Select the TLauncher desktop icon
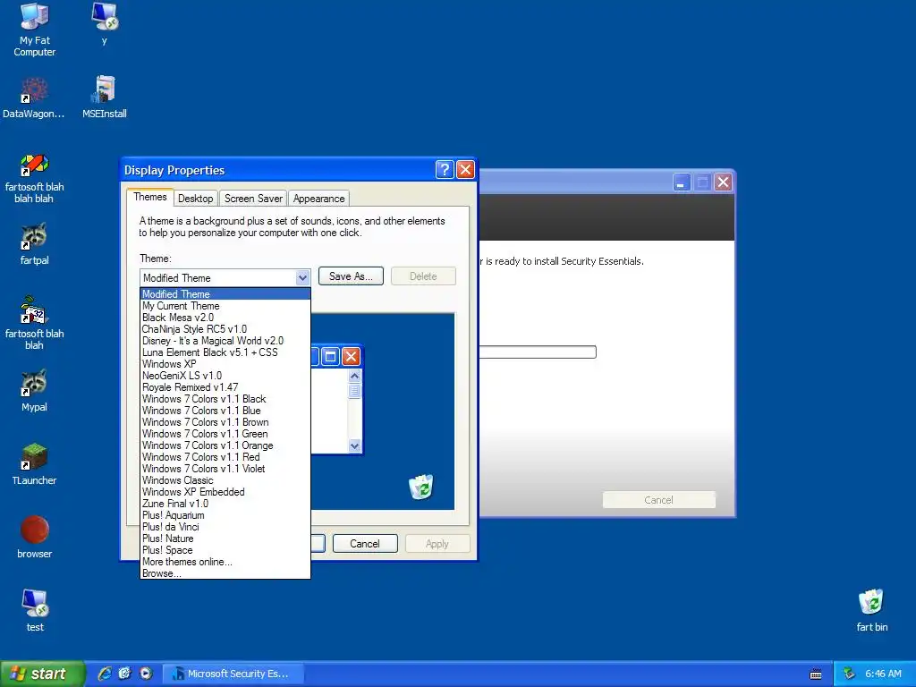Viewport: 916px width, 687px height. 35,464
